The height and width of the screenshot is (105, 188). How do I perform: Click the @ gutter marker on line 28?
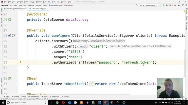tap(14, 36)
